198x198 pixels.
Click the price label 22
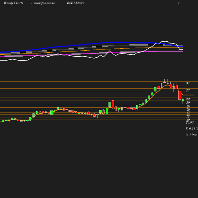(188, 99)
